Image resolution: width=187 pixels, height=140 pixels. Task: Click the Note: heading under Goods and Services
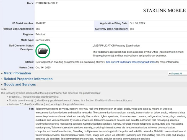(4, 89)
